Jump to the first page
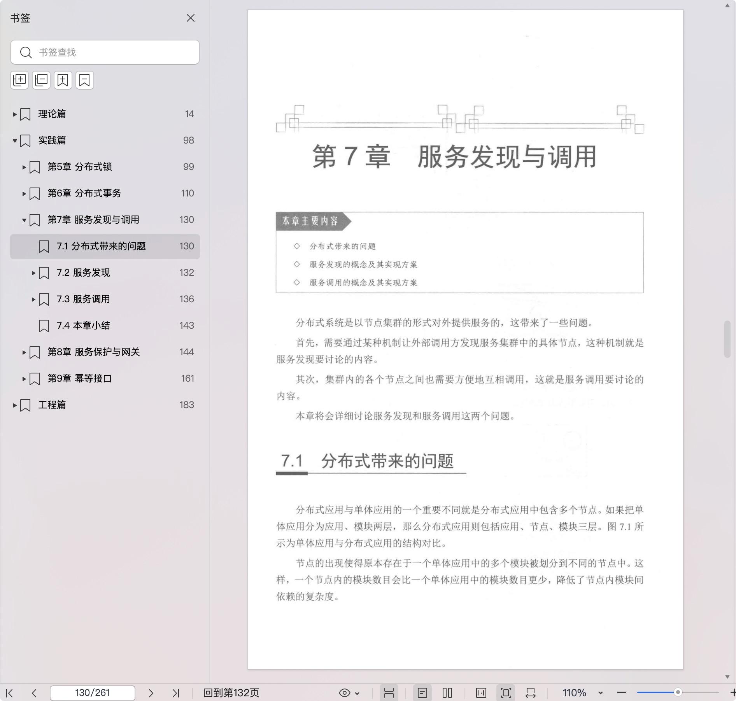 point(10,693)
